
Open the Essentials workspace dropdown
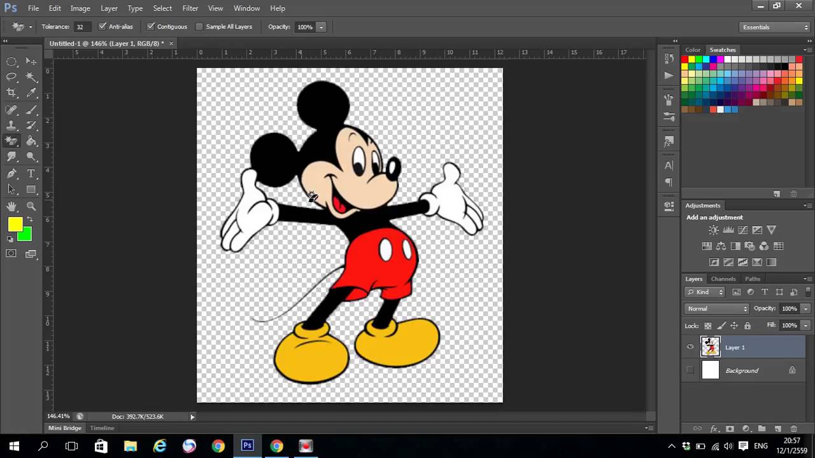pos(775,27)
